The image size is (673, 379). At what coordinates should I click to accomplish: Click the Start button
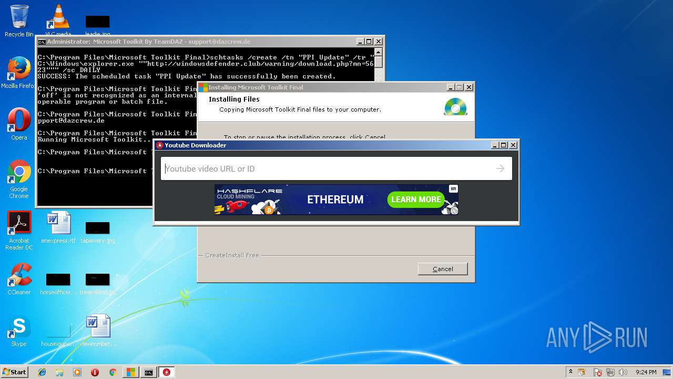pos(15,372)
